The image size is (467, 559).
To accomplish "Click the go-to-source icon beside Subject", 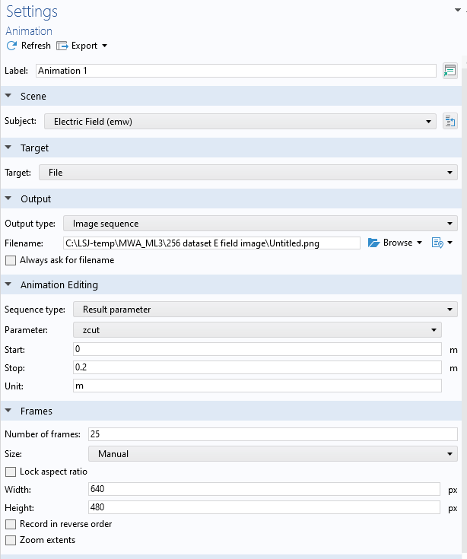I will pyautogui.click(x=450, y=121).
